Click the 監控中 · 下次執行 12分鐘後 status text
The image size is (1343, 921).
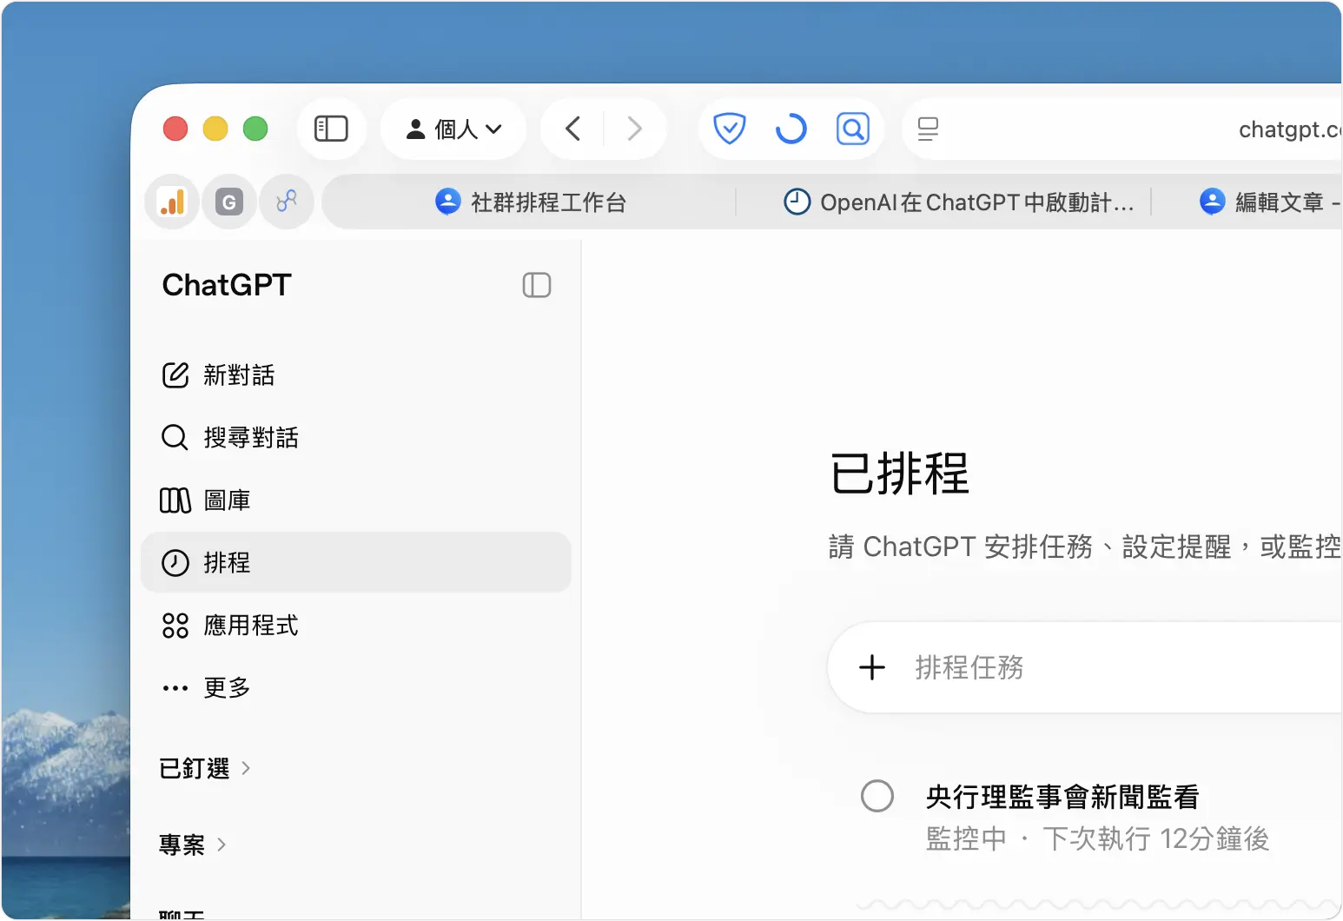coord(1097,838)
